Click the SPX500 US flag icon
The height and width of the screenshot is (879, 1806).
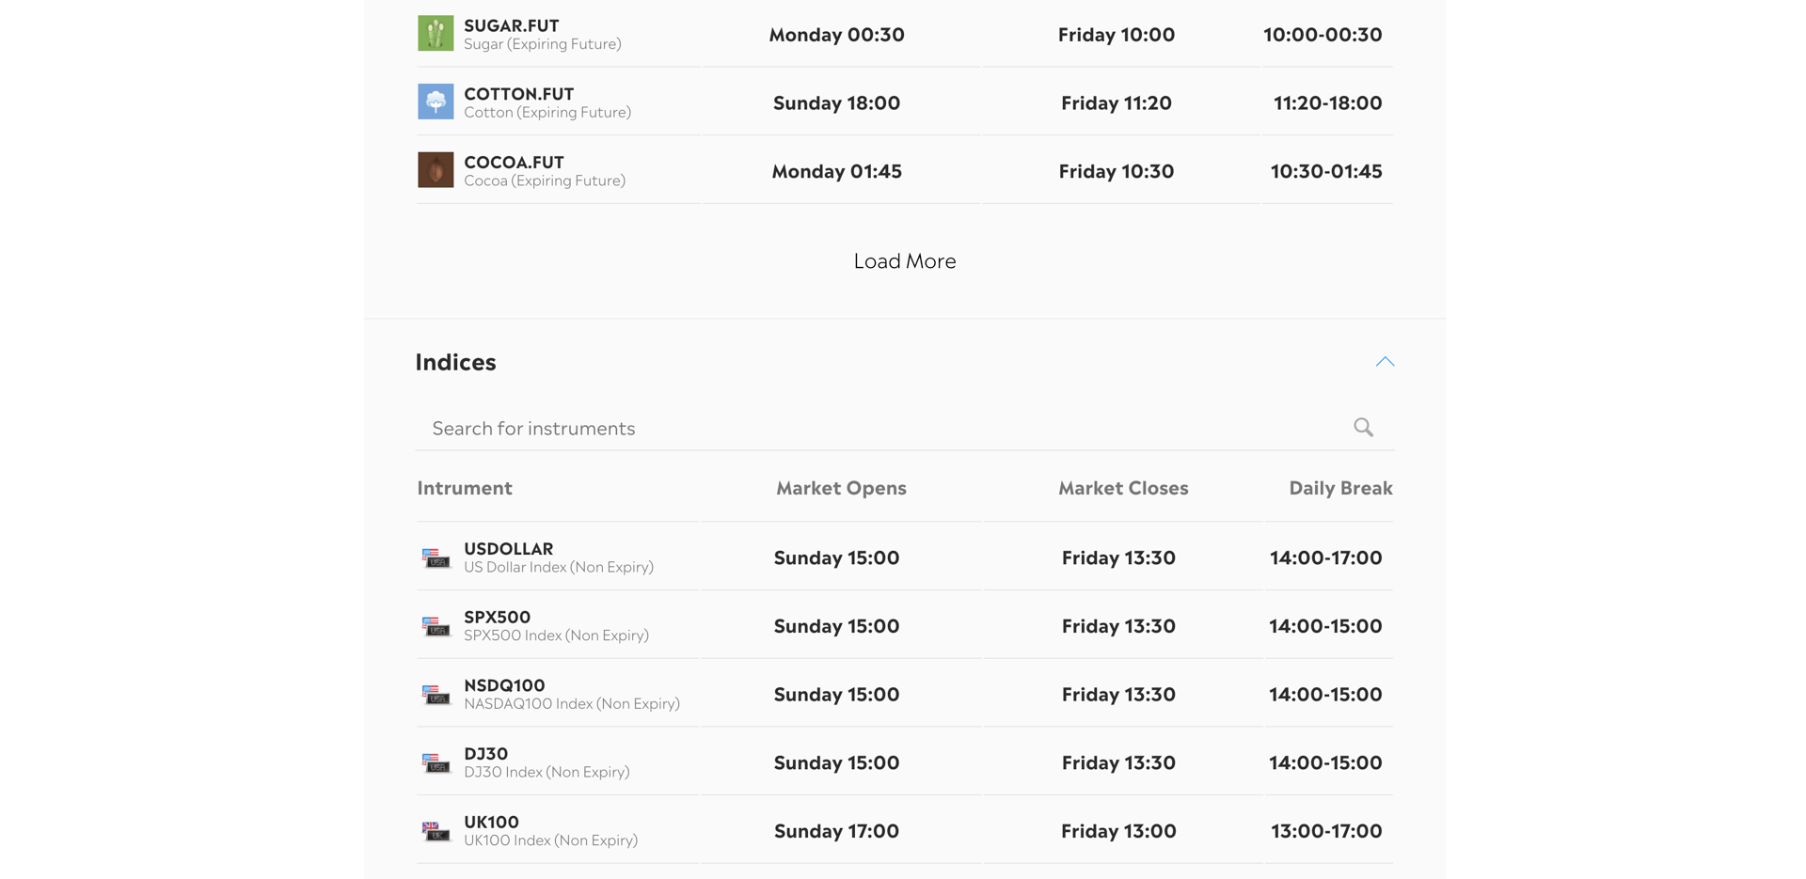436,626
